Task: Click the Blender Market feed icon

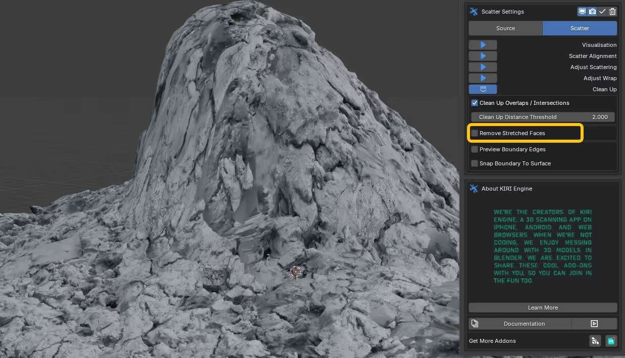Action: [x=595, y=341]
